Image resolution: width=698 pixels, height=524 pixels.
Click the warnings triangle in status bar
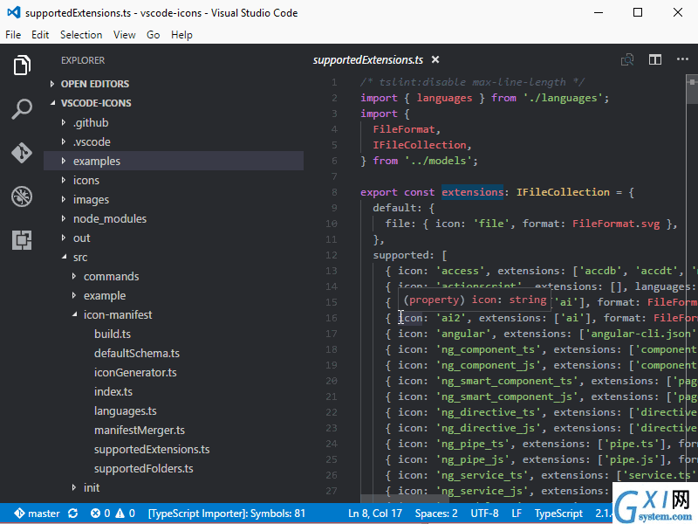pos(120,514)
